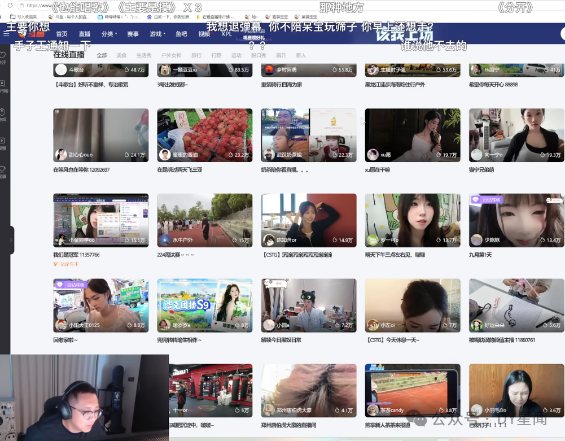Expand the 分类 dropdown in navigation bar

(109, 34)
